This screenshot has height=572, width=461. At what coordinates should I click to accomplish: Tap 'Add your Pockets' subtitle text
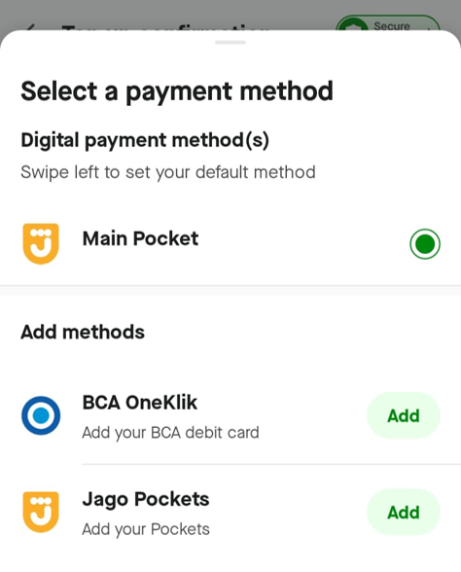pos(146,529)
